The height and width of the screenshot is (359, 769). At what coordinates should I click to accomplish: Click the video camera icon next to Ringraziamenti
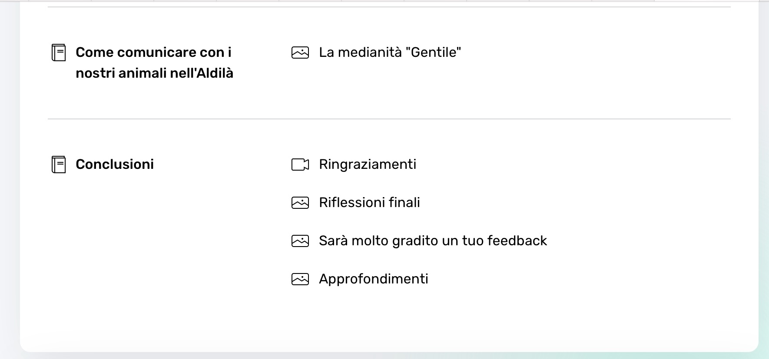tap(300, 165)
